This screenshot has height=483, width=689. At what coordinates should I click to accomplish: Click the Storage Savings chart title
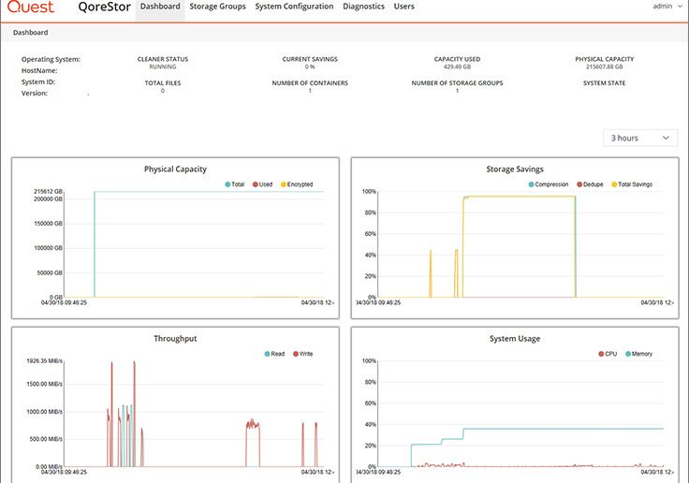(x=515, y=169)
